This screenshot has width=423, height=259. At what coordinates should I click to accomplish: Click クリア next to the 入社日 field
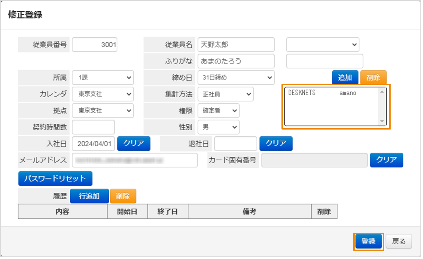click(133, 144)
